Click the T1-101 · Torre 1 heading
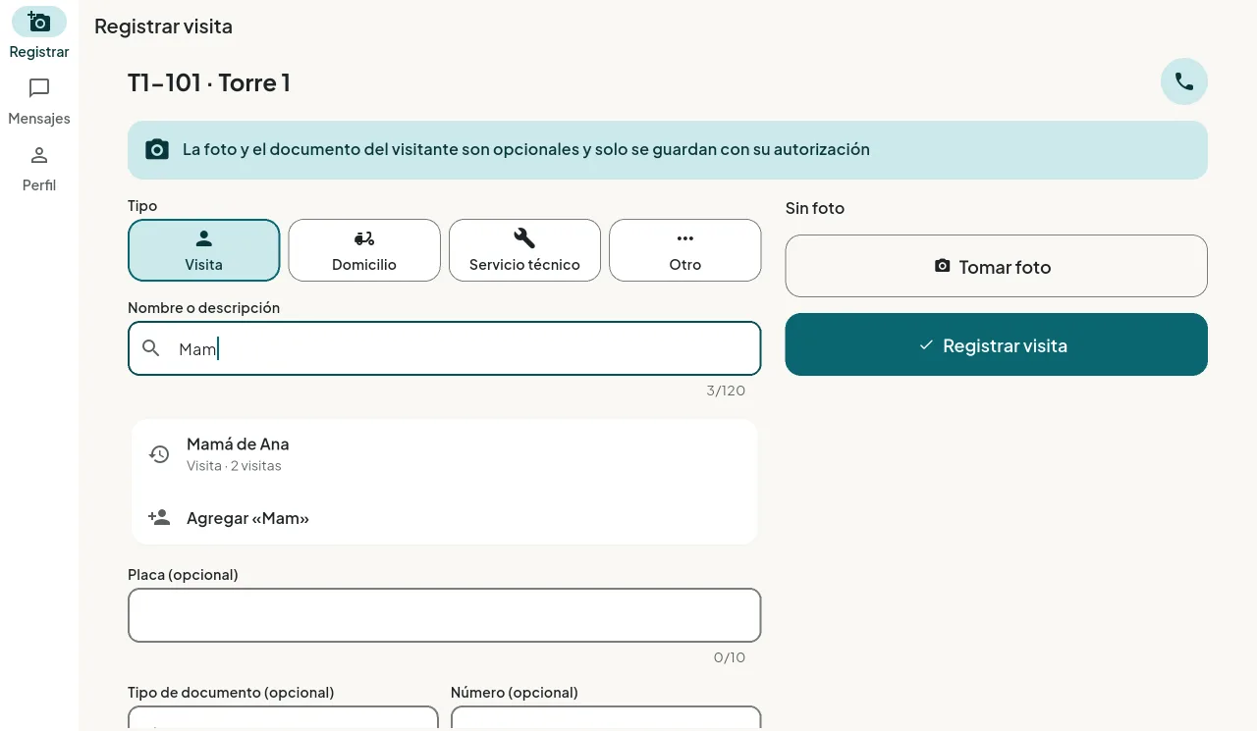The width and height of the screenshot is (1257, 731). (209, 82)
